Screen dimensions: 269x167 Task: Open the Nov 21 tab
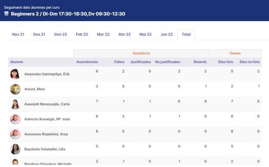pyautogui.click(x=18, y=34)
